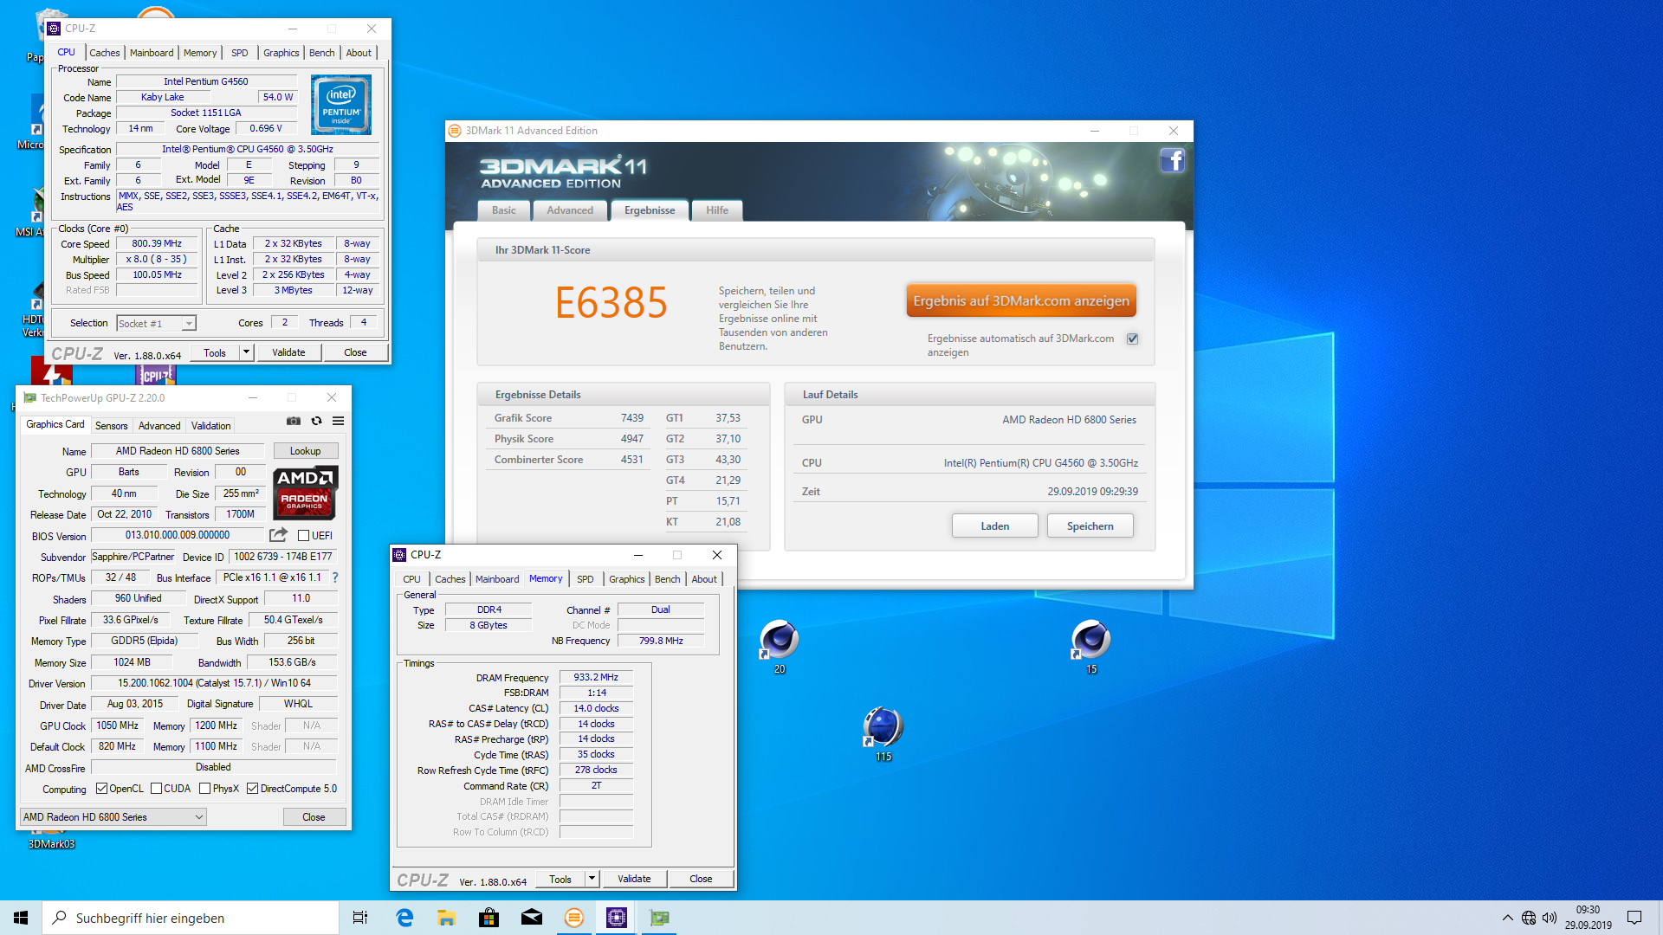Viewport: 1663px width, 935px height.
Task: Click the BIOS version share/export icon in GPU-Z
Action: [x=278, y=535]
